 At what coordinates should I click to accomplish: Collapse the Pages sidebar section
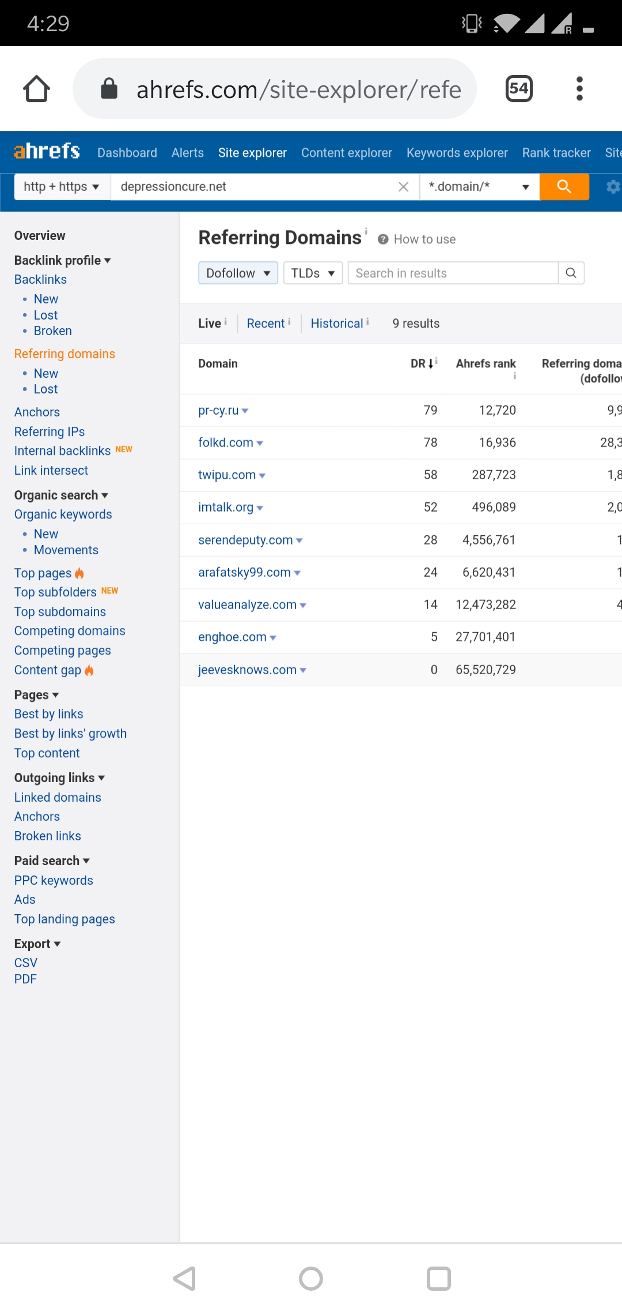click(37, 695)
